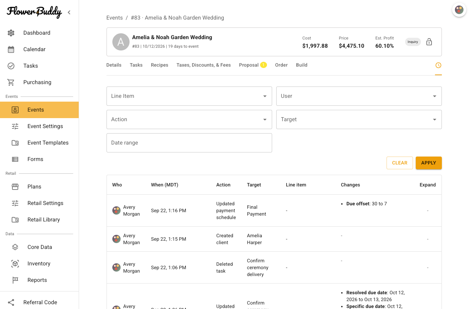The image size is (469, 309).
Task: Toggle the event lock icon
Action: click(429, 42)
